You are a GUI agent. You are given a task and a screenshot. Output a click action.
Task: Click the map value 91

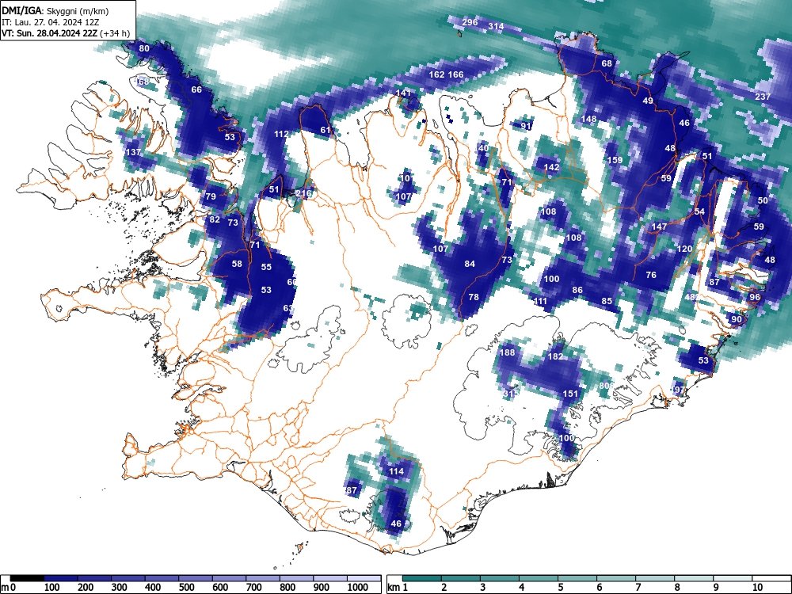click(x=526, y=126)
